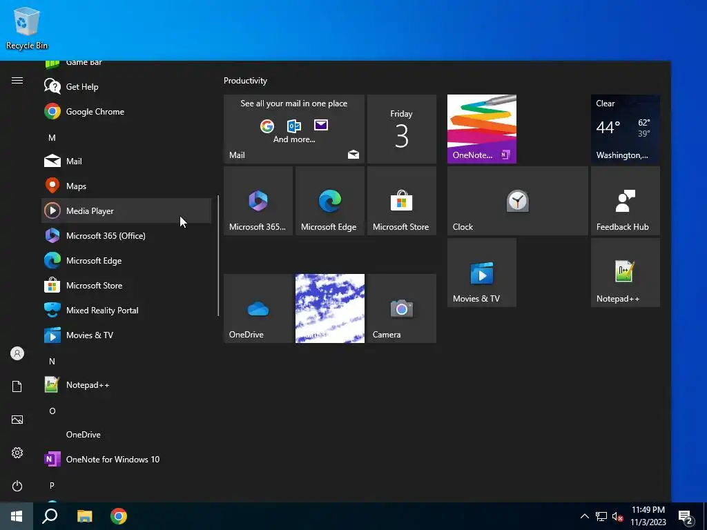This screenshot has width=707, height=530.
Task: Click the muted volume tray icon
Action: 617,516
